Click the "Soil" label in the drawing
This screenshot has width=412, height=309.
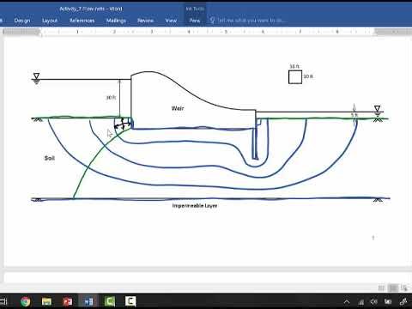pyautogui.click(x=49, y=158)
